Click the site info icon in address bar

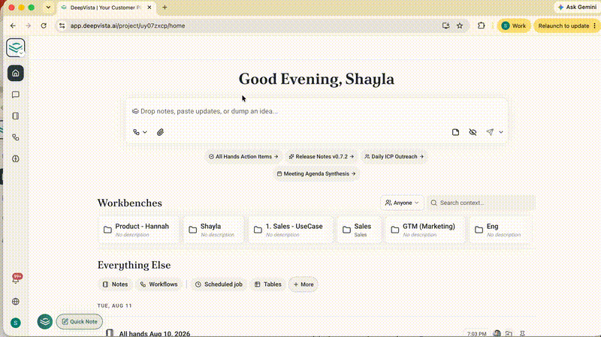[62, 26]
